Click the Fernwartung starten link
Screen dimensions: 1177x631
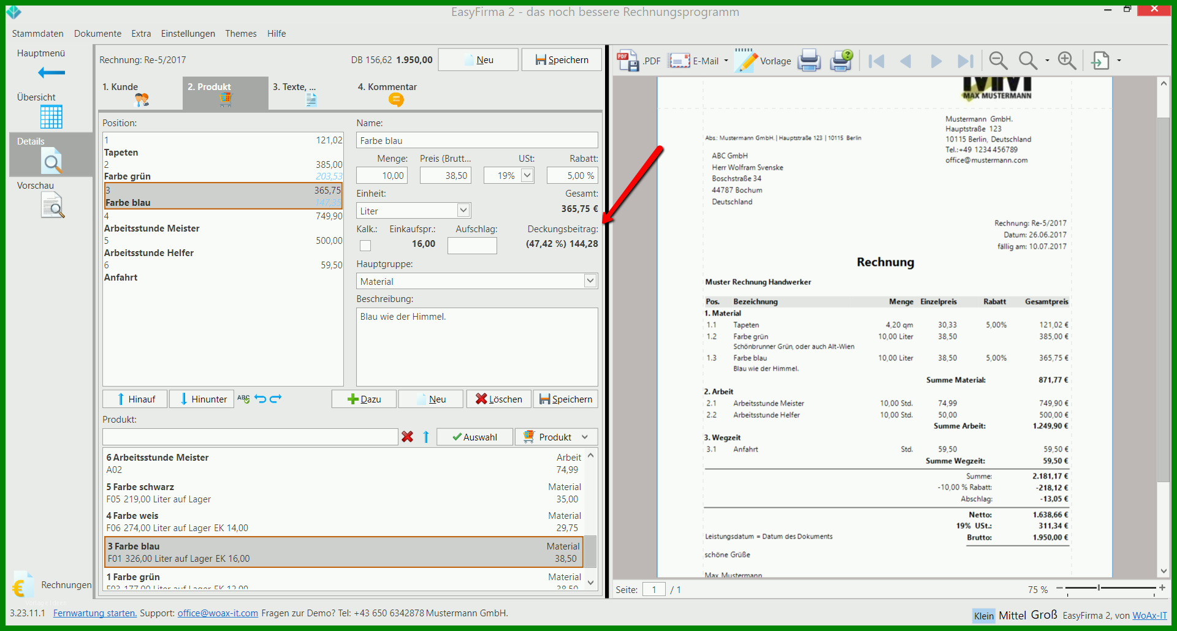pyautogui.click(x=95, y=613)
